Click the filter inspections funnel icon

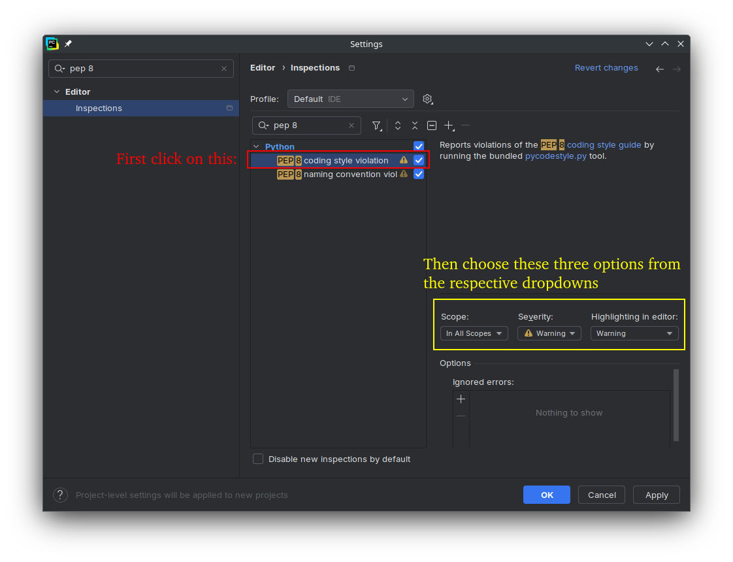pos(376,125)
